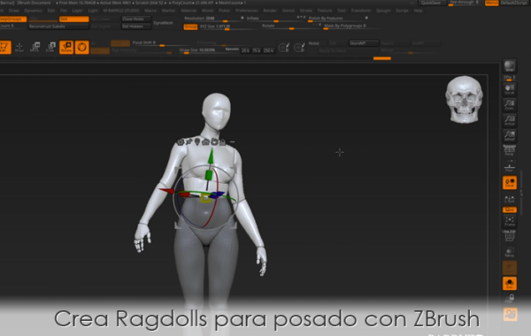531x336 pixels.
Task: Select the Move tool icon
Action: coord(35,47)
